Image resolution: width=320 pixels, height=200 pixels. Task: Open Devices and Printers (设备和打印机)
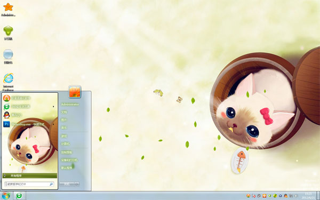pyautogui.click(x=69, y=160)
